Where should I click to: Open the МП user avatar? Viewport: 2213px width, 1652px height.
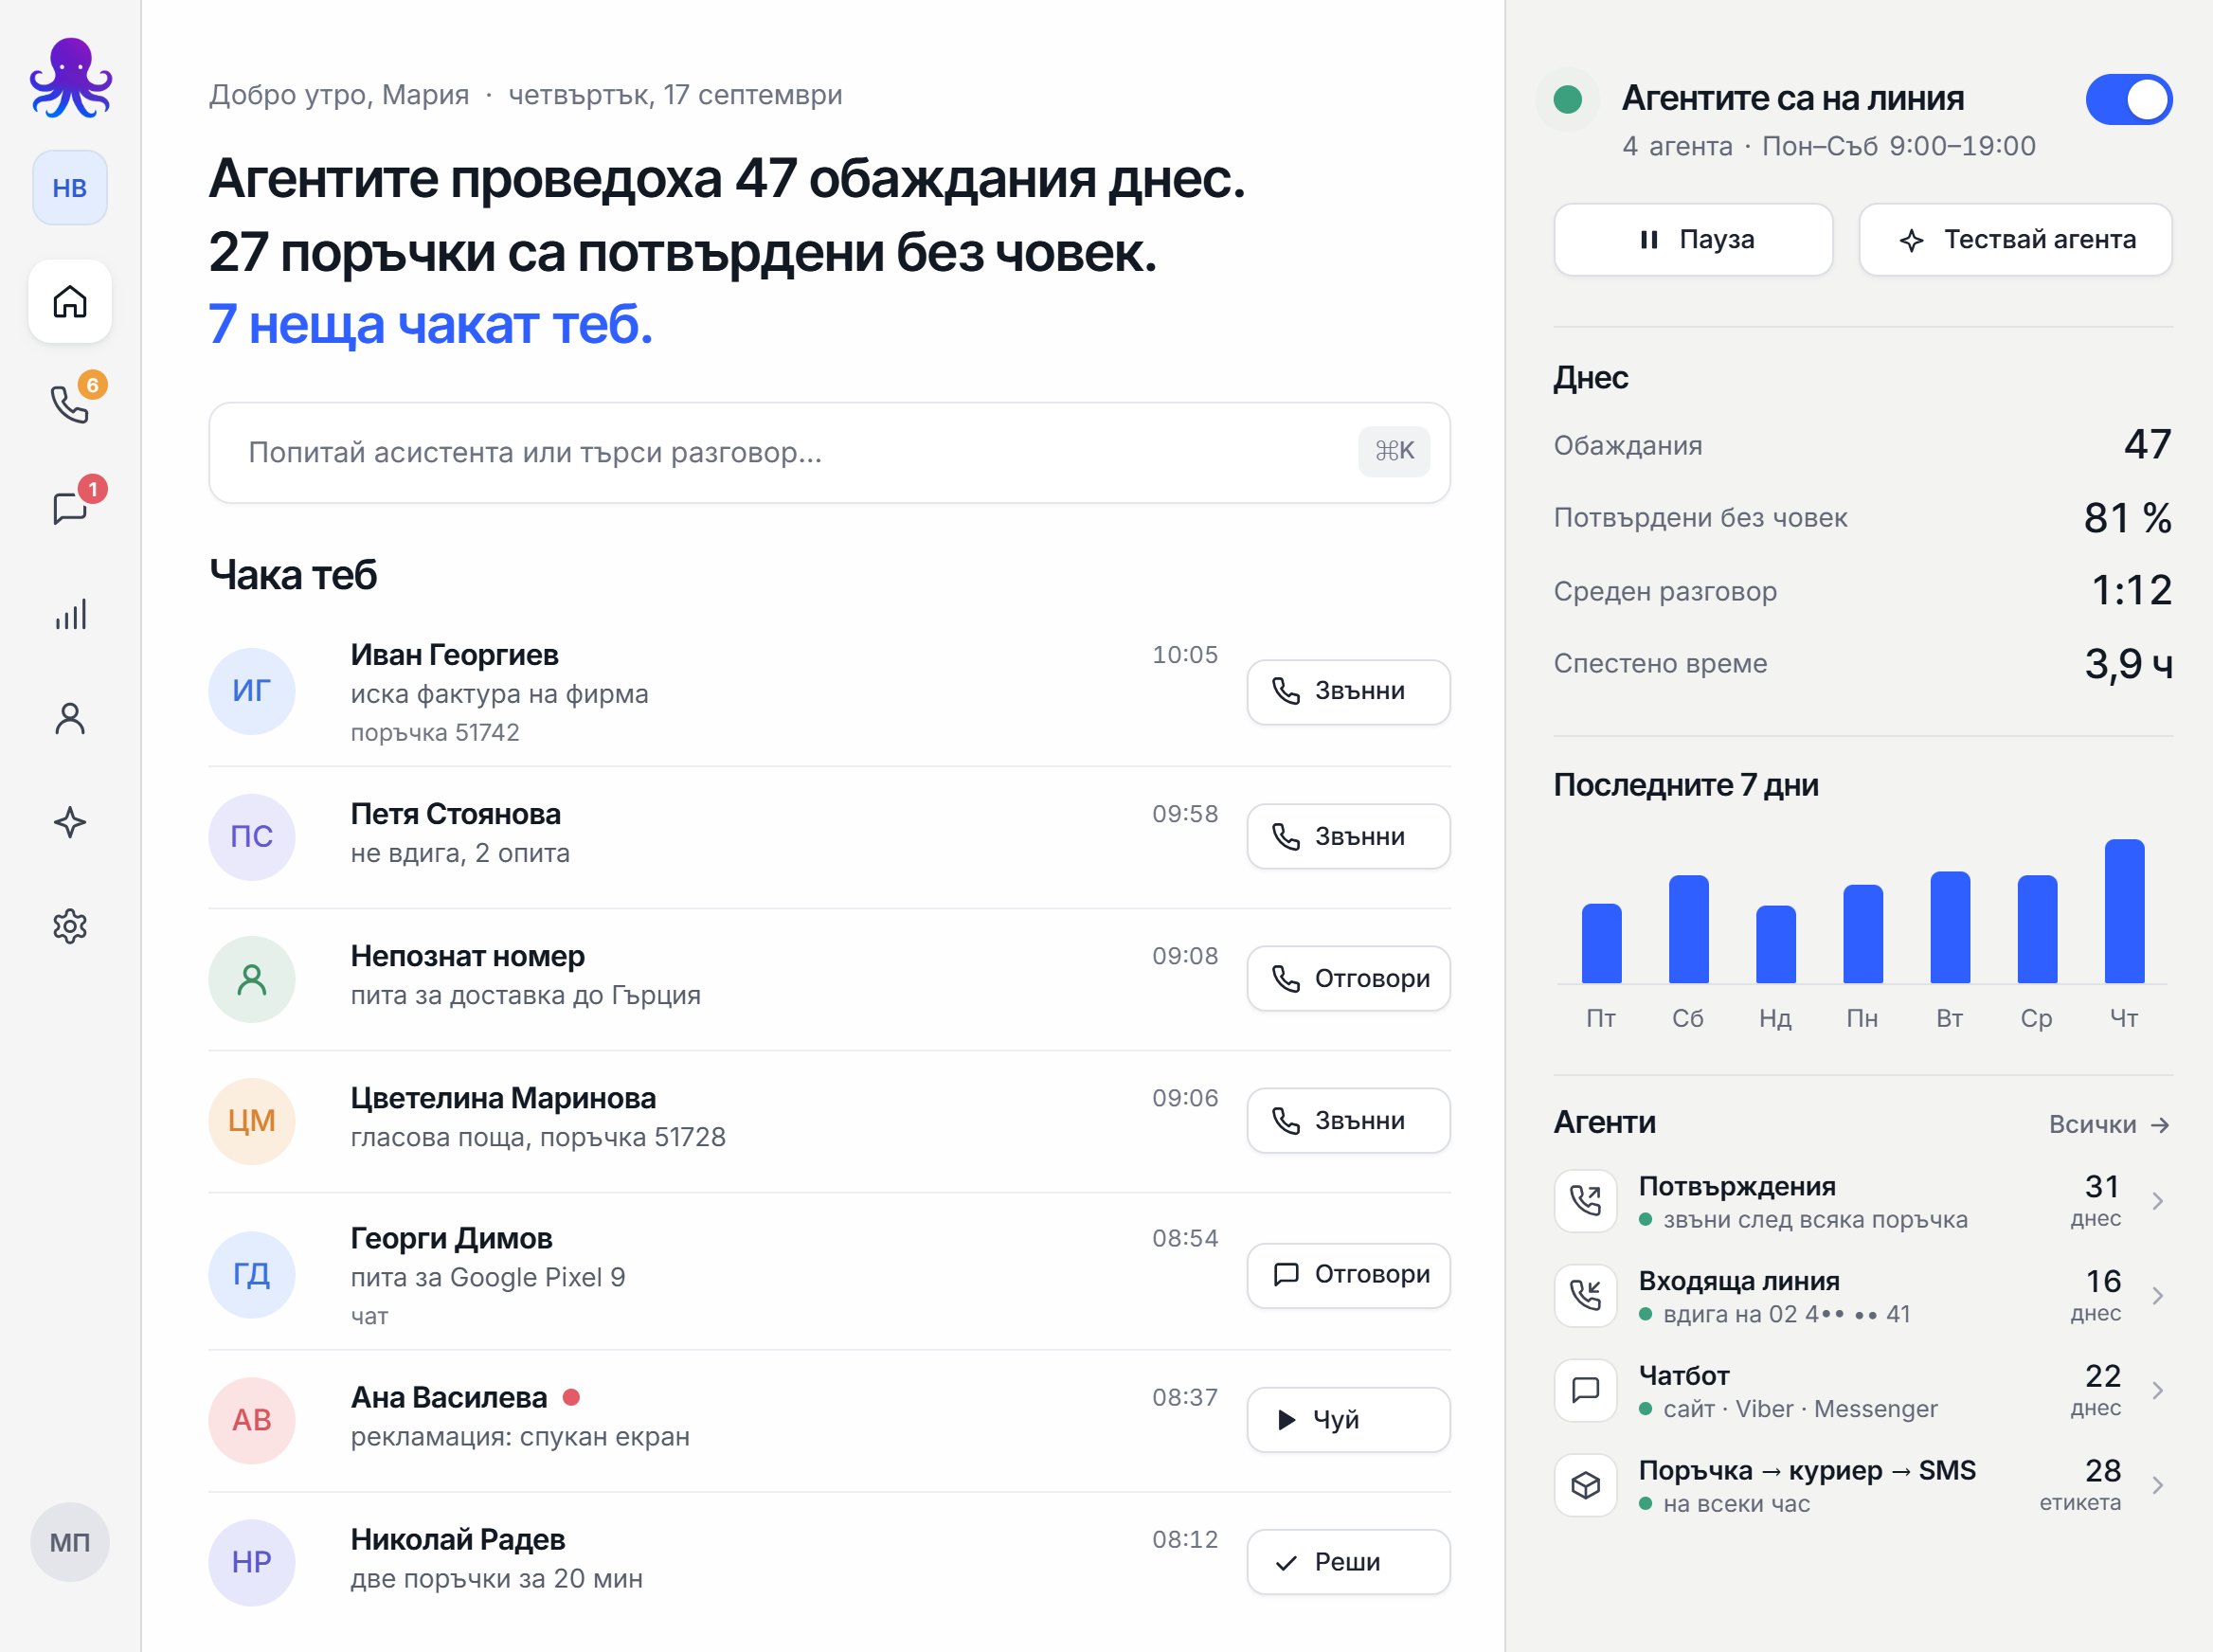(70, 1542)
